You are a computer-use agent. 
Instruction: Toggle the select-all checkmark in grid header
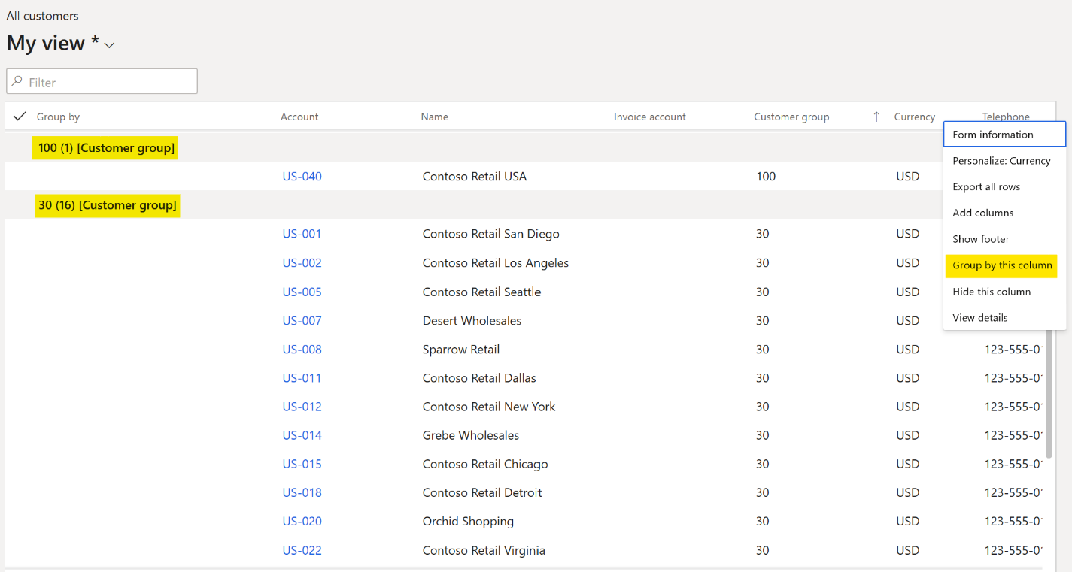click(x=20, y=117)
